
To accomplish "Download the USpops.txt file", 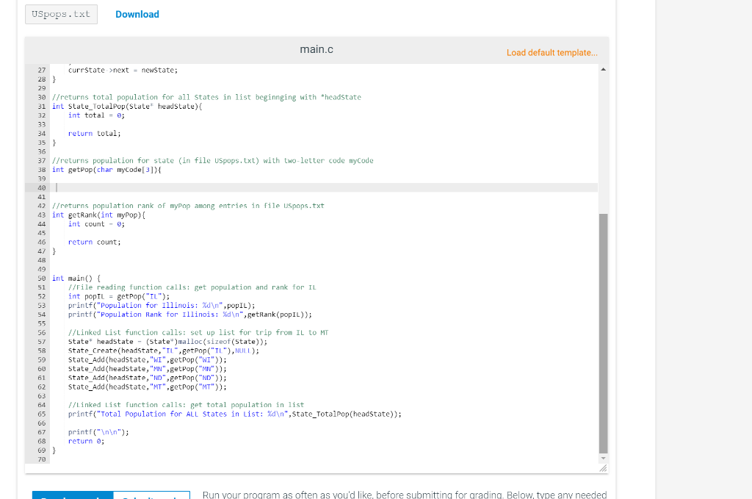I will (x=137, y=14).
